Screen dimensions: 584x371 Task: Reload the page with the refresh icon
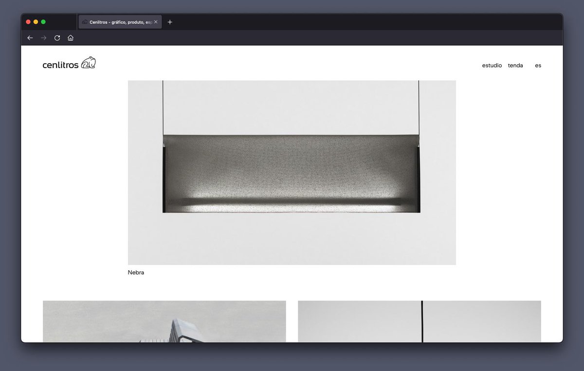[x=57, y=38]
